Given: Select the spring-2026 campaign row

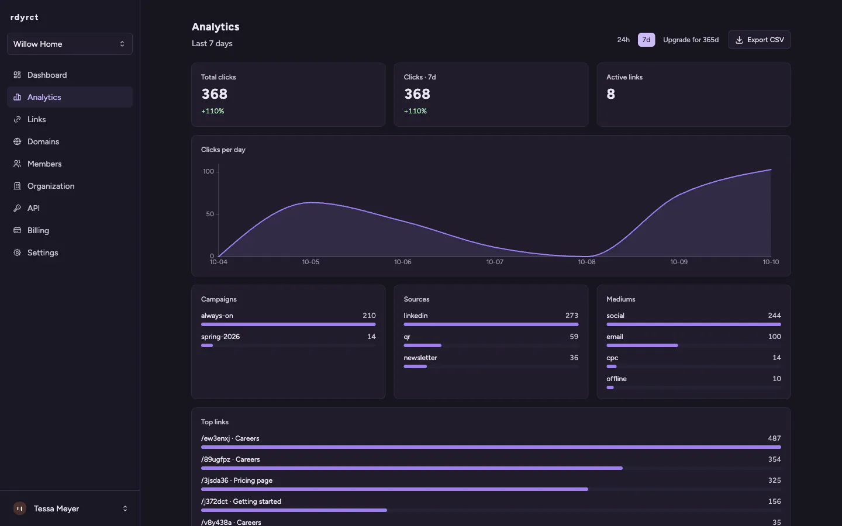Looking at the screenshot, I should click(x=288, y=340).
